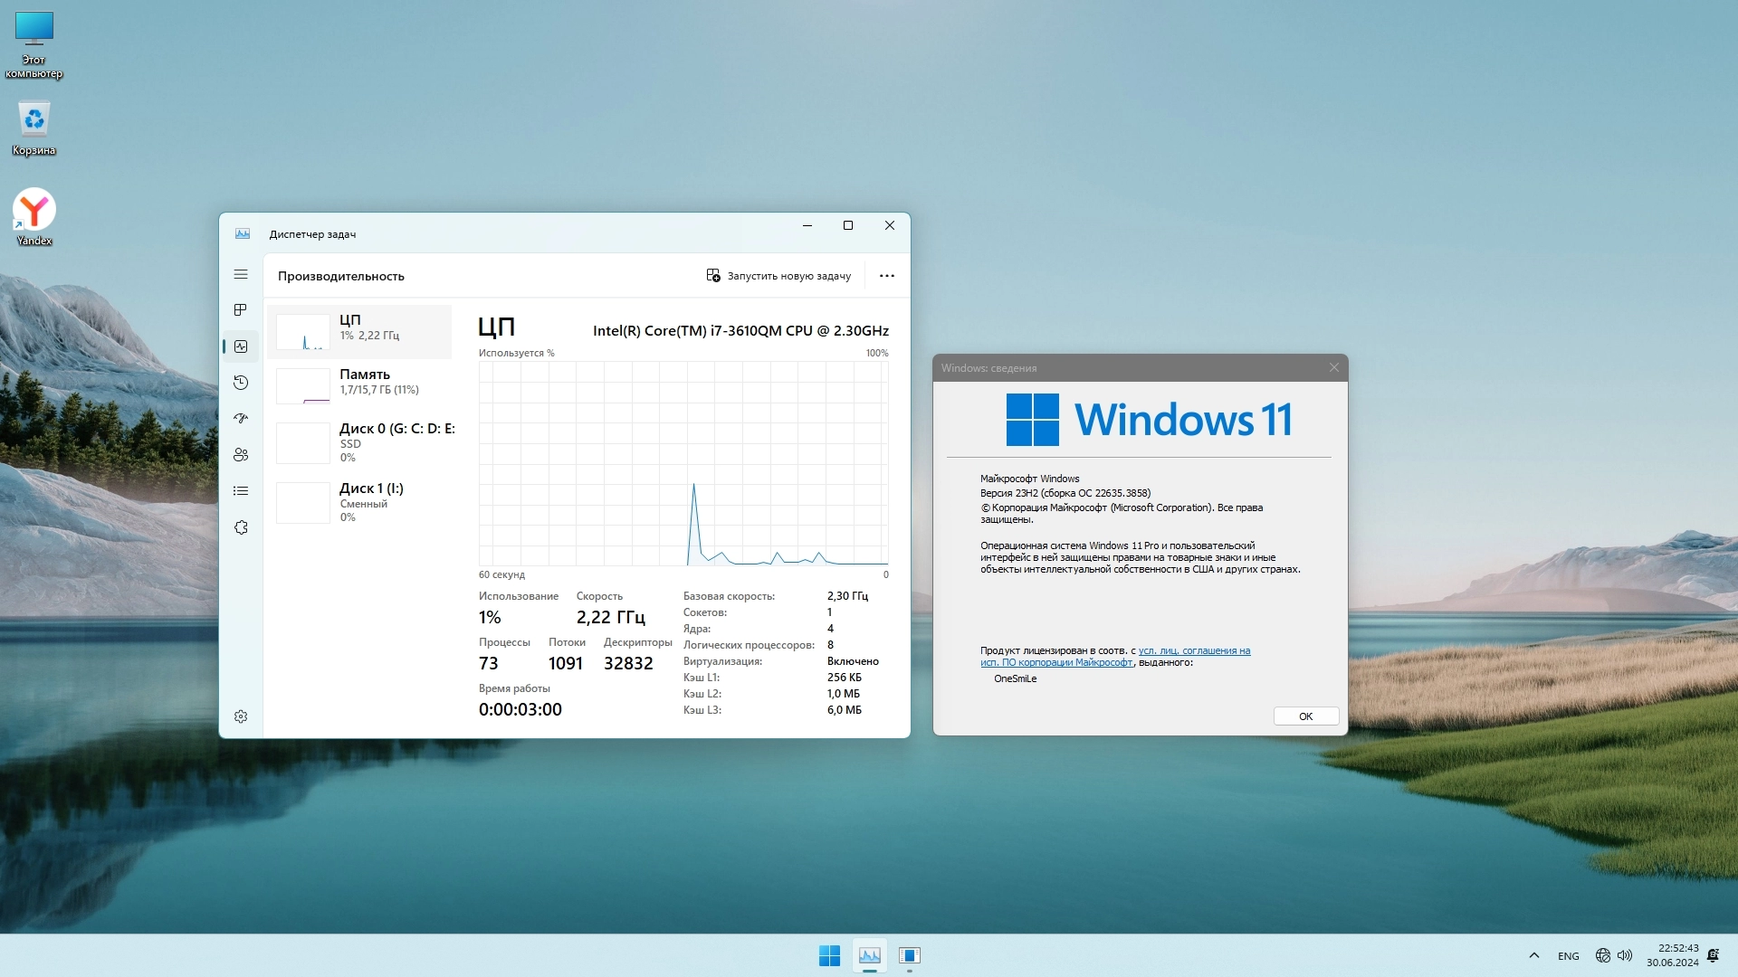Open the Details page icon
This screenshot has width=1738, height=977.
point(241,491)
